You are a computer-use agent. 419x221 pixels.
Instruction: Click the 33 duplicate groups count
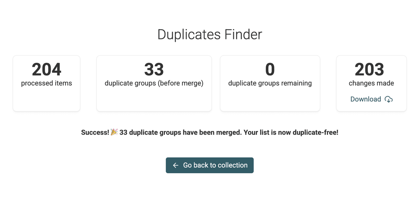click(154, 69)
